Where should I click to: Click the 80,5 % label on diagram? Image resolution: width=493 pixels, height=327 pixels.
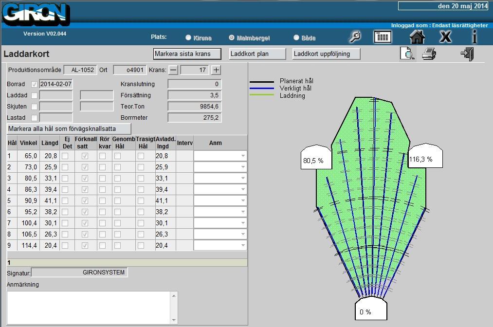pos(313,161)
